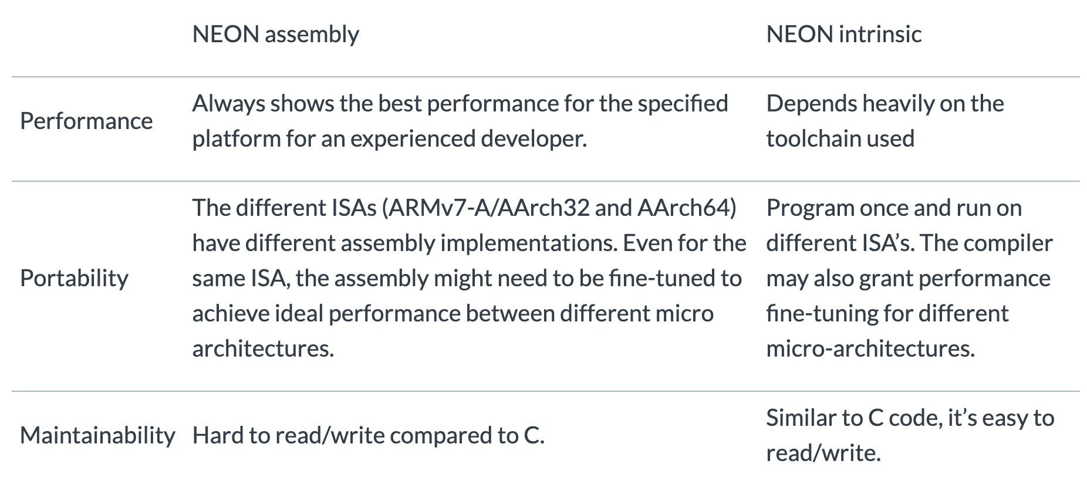Viewport: 1087px width, 488px height.
Task: Click the "NEON assembly" column header
Action: coord(275,35)
